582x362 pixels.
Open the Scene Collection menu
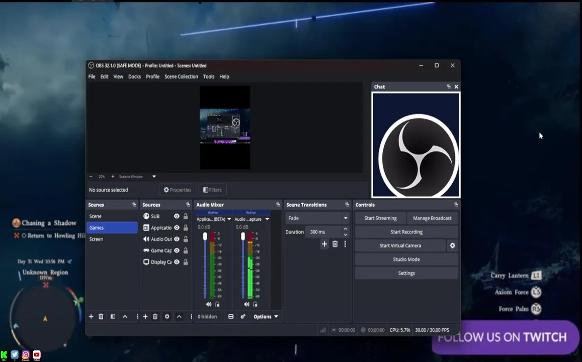181,76
